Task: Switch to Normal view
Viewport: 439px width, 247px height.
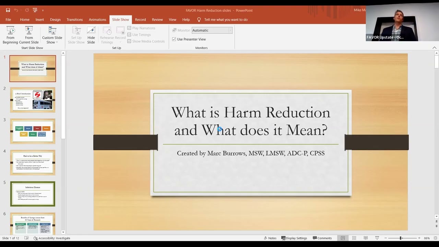Action: 343,238
